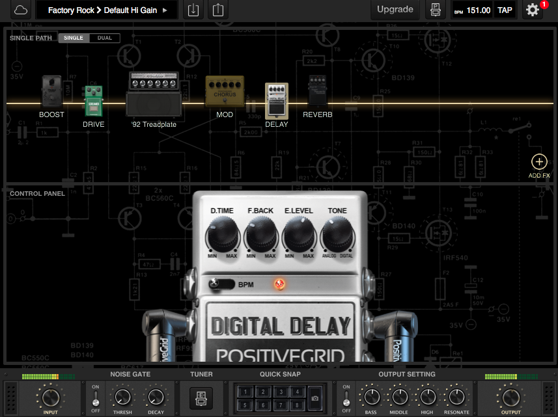Flip the BPM switch on the delay pedal
Viewport: 558px width, 417px height.
(x=220, y=284)
